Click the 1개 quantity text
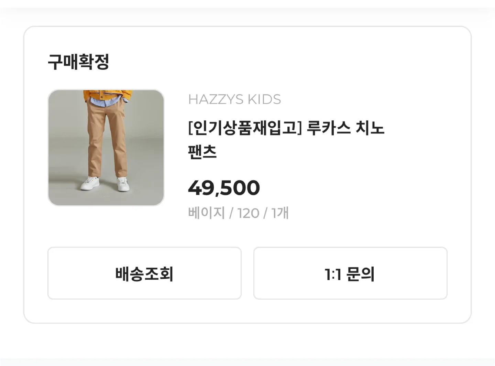This screenshot has height=366, width=495. point(280,213)
